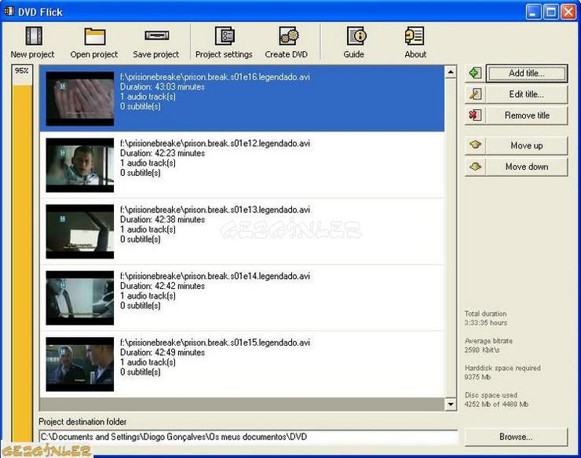581x458 pixels.
Task: Choose the Edit title... button
Action: pyautogui.click(x=527, y=94)
